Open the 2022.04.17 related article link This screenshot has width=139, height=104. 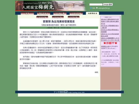coord(110,21)
